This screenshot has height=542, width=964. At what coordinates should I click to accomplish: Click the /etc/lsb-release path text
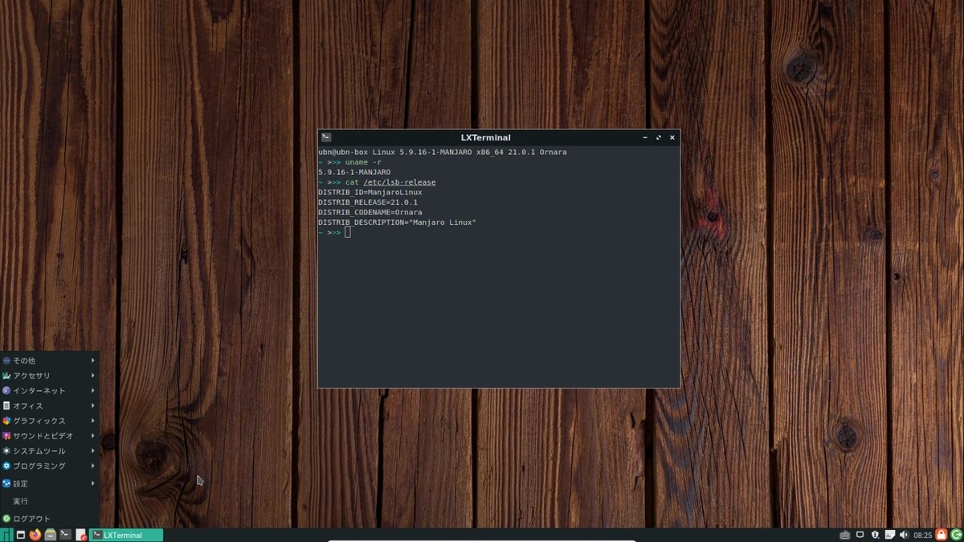[x=399, y=182]
